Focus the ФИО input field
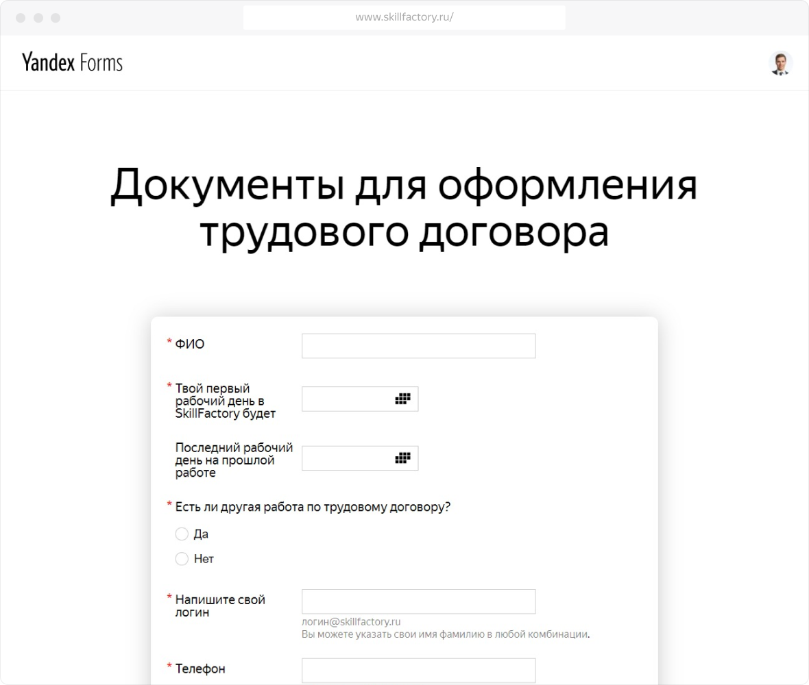The width and height of the screenshot is (809, 685). (418, 345)
